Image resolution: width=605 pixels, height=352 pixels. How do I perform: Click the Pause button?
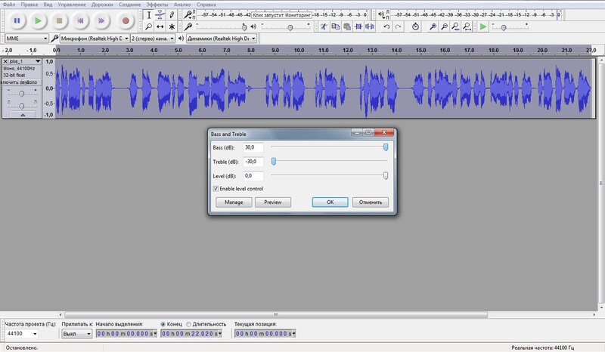[x=17, y=20]
